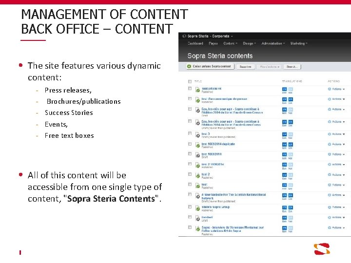351x263 pixels.
Task: Click 'Créer un/une Sopra content' button
Action: [210, 66]
